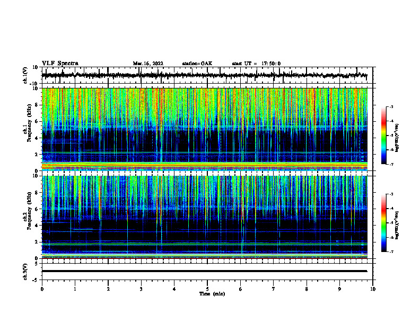Click the ch.2 'Frequency (kHz)' axis label

(x=29, y=211)
